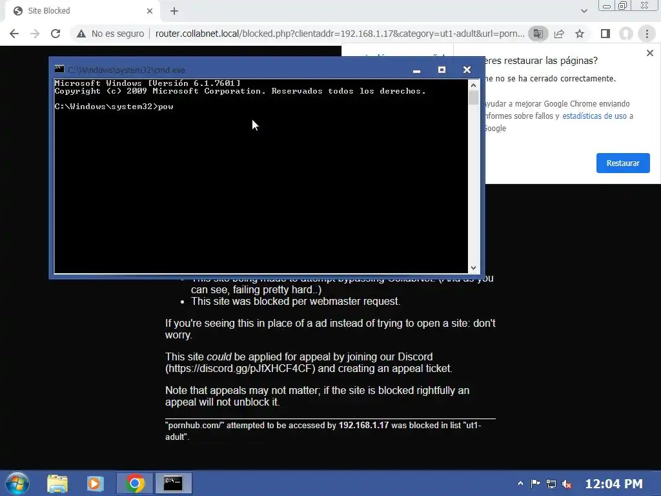Click Chrome's forward navigation arrow
Viewport: 661px width, 496px height.
click(x=35, y=34)
